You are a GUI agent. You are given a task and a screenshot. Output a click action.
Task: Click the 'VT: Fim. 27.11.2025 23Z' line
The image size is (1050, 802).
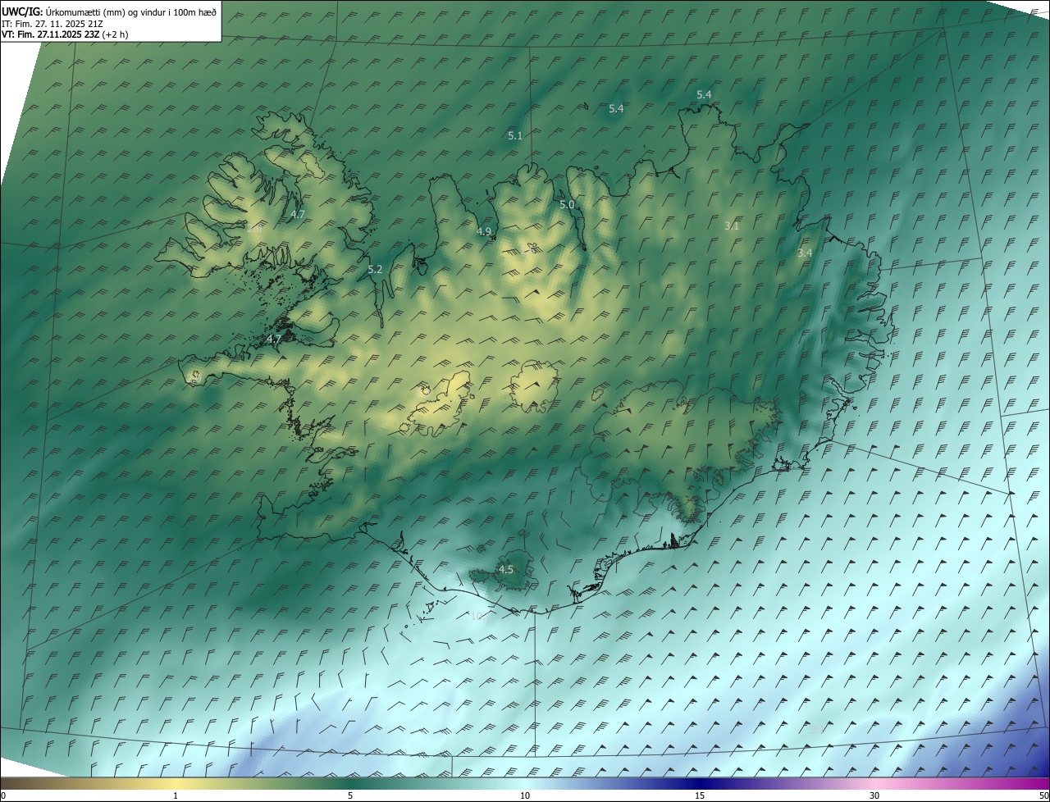65,34
